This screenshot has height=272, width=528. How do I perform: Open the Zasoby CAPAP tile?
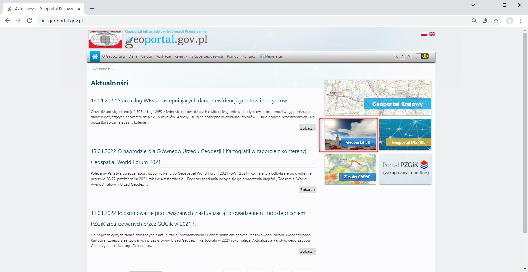point(350,169)
